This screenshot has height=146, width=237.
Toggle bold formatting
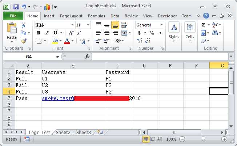point(39,33)
